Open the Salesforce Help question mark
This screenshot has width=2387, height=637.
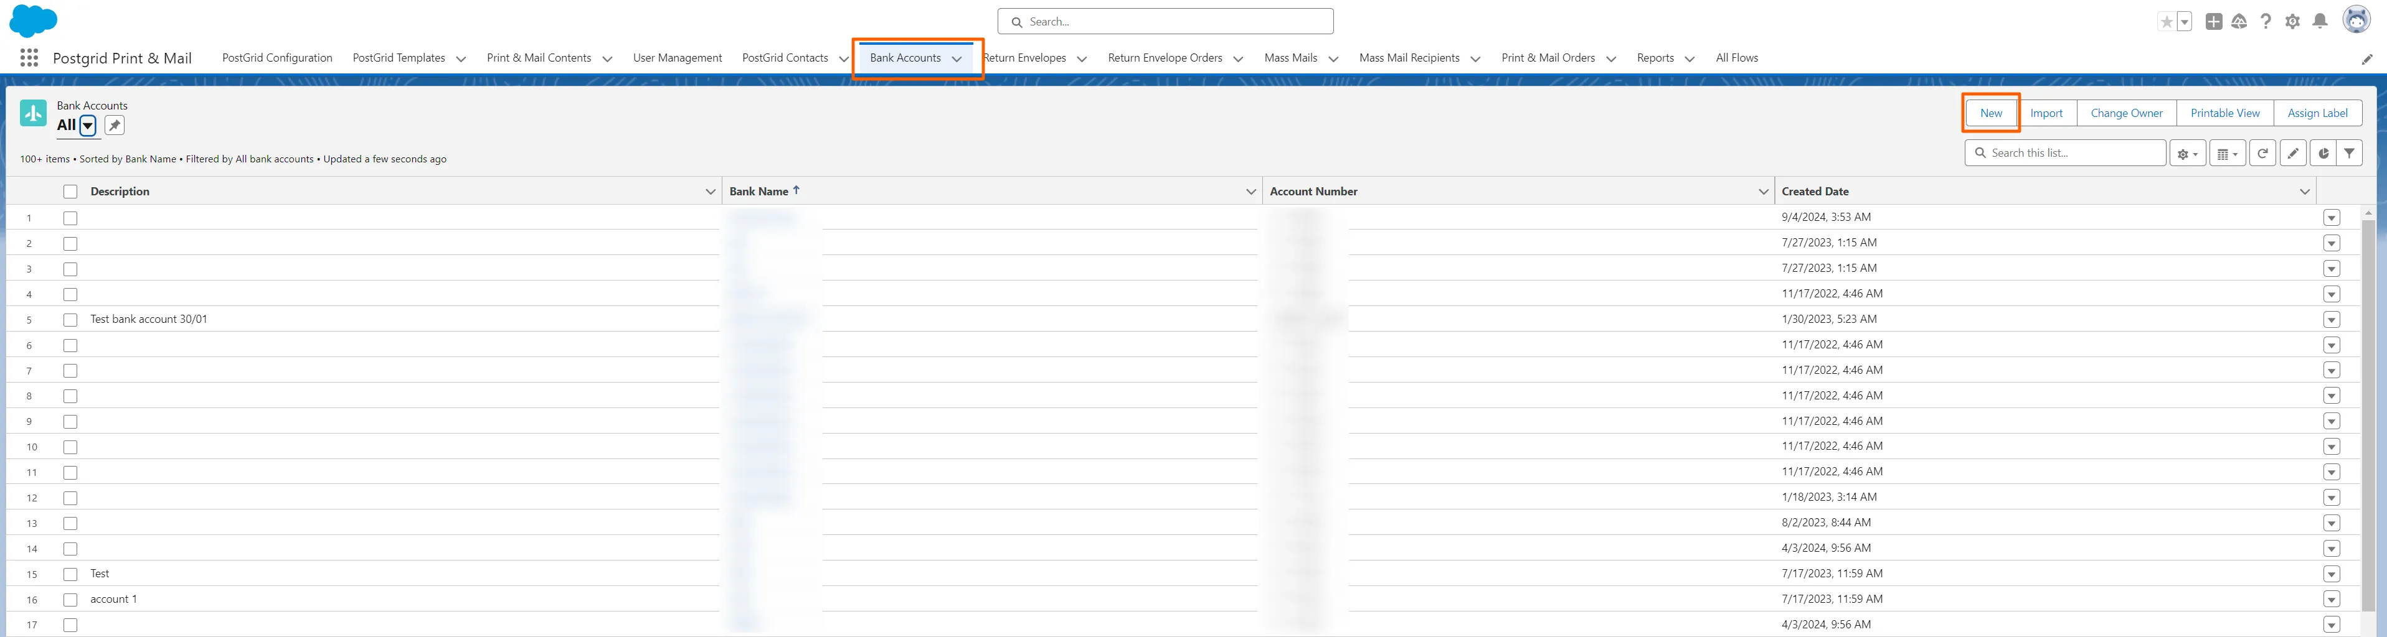[x=2266, y=21]
